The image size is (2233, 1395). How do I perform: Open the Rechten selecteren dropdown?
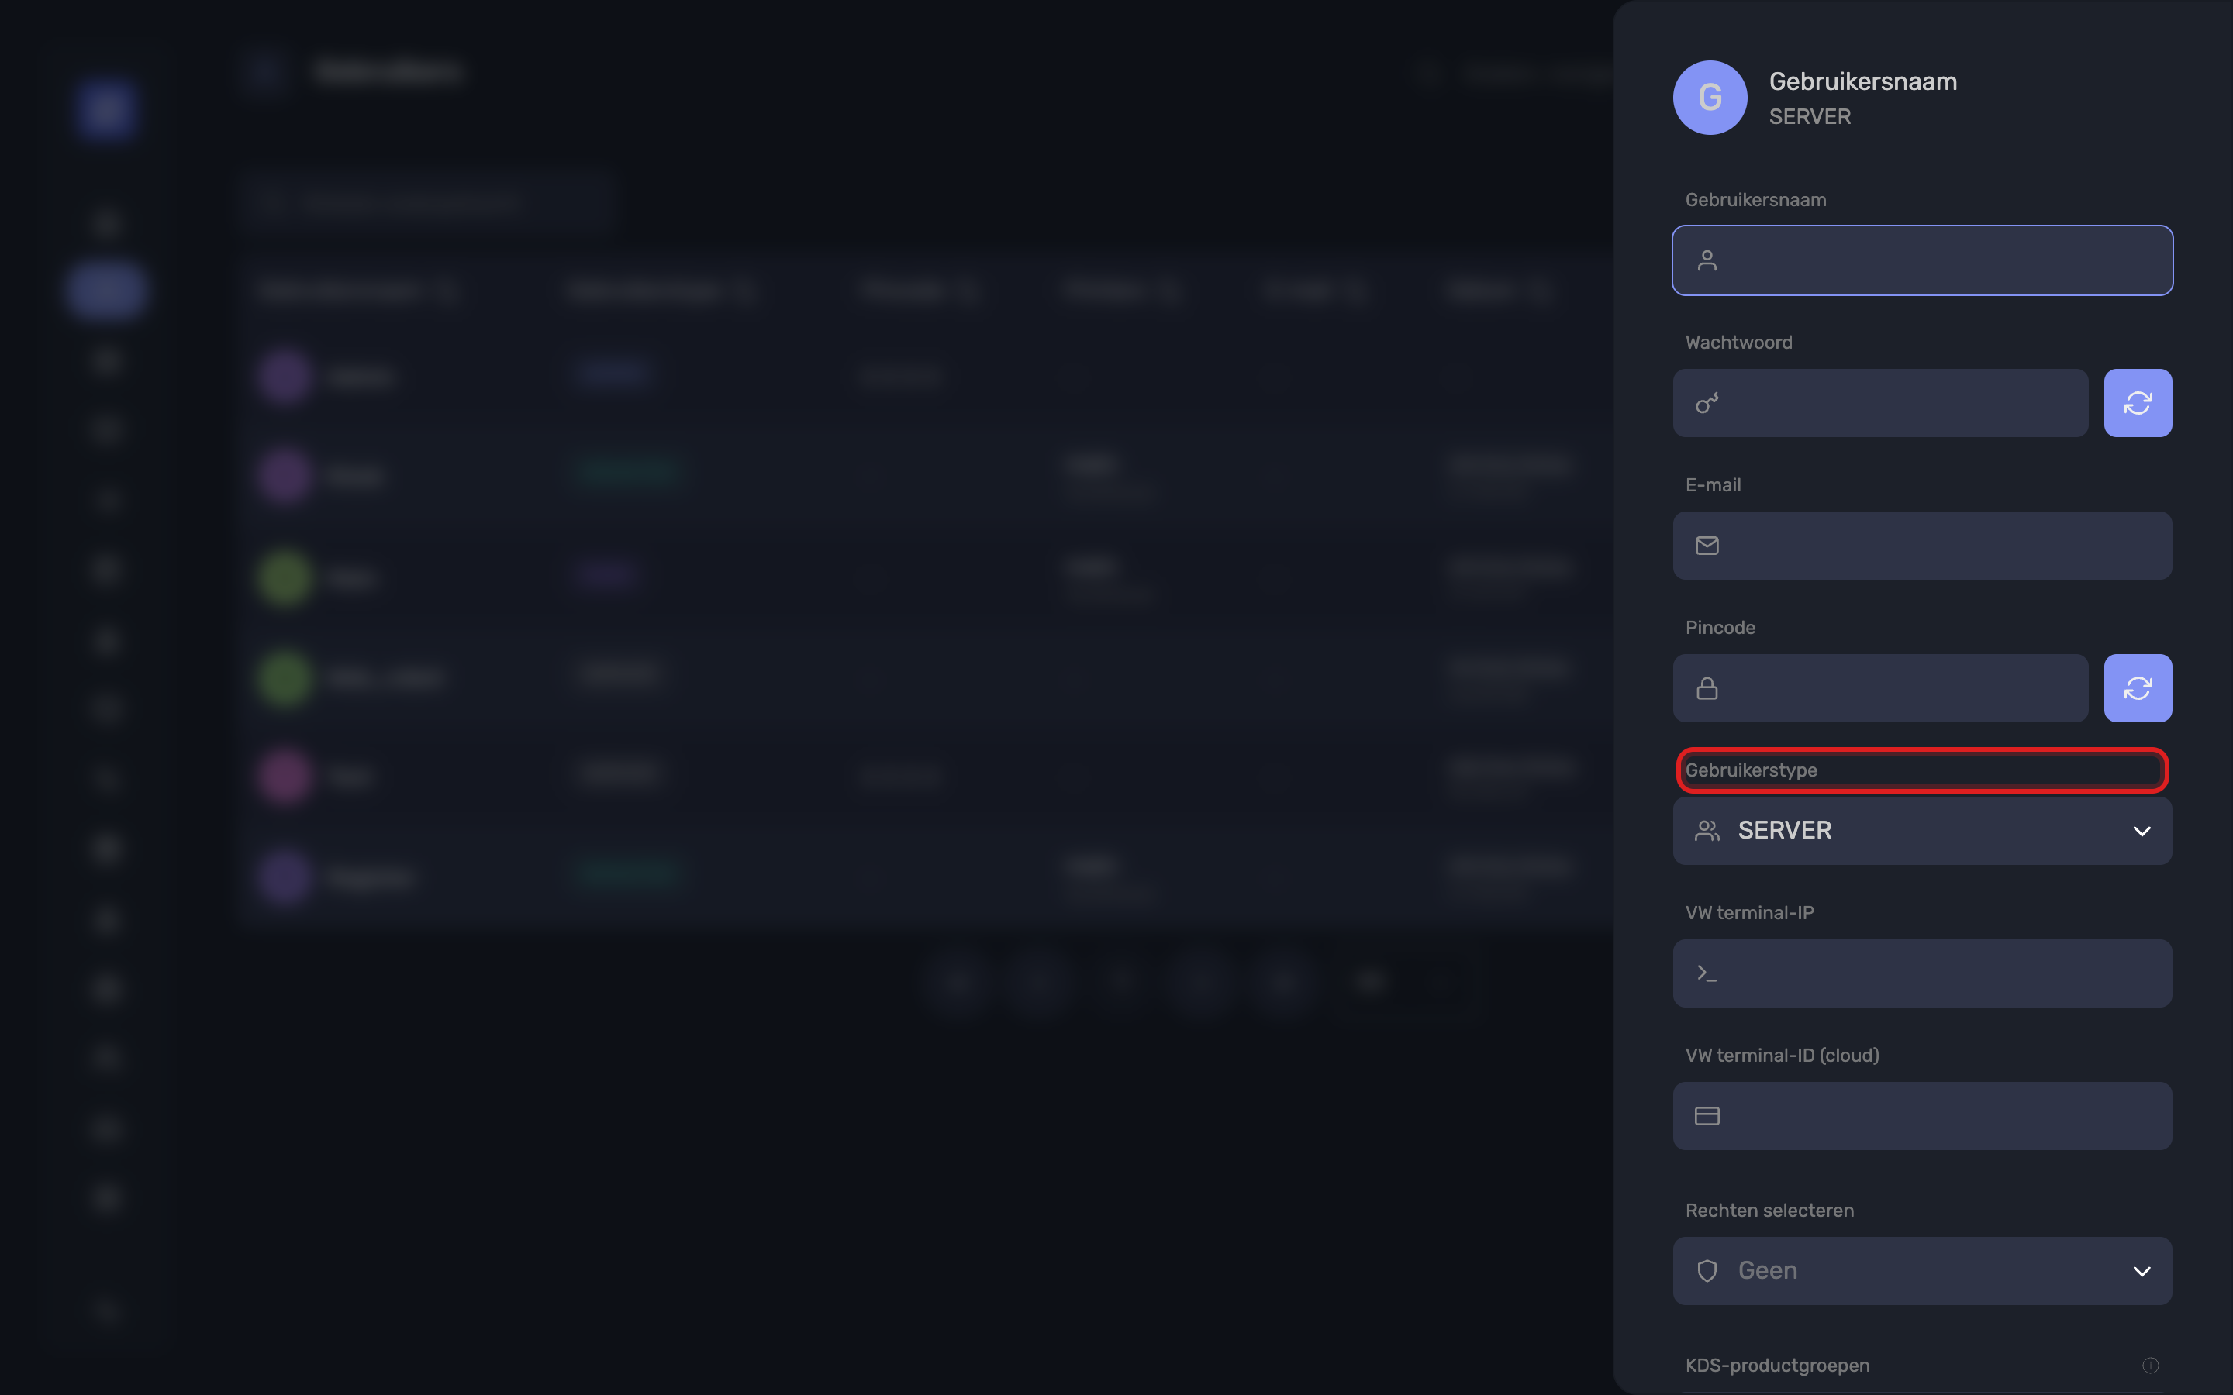click(x=1922, y=1270)
